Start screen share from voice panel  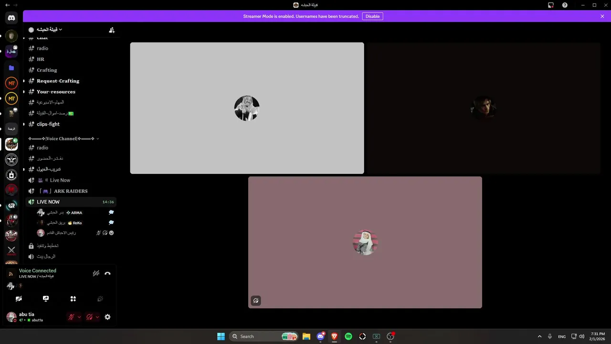[46, 299]
